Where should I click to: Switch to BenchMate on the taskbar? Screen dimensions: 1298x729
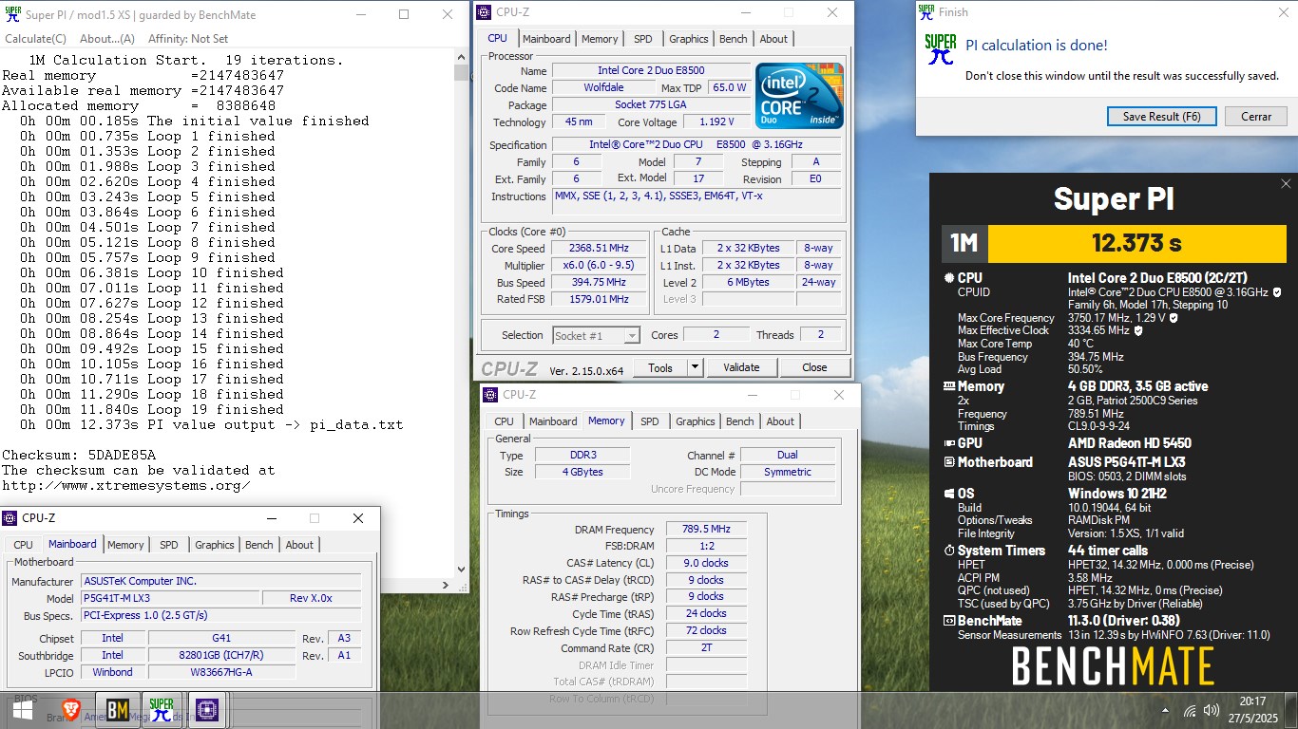[117, 709]
